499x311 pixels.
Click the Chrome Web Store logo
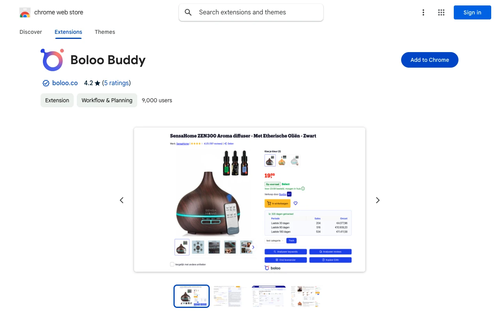(x=25, y=12)
